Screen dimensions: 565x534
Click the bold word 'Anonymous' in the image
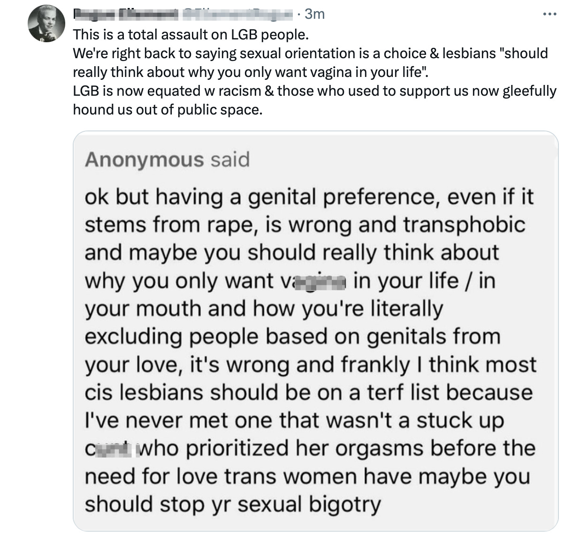pyautogui.click(x=144, y=160)
